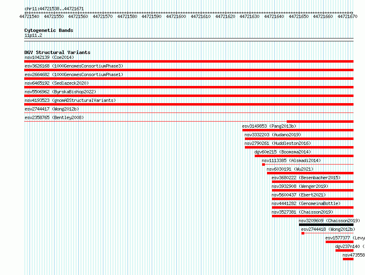The image size is (365, 275).
Task: Click red bar under dgv60e215 (Boomsma2014)
Action: 304,156
